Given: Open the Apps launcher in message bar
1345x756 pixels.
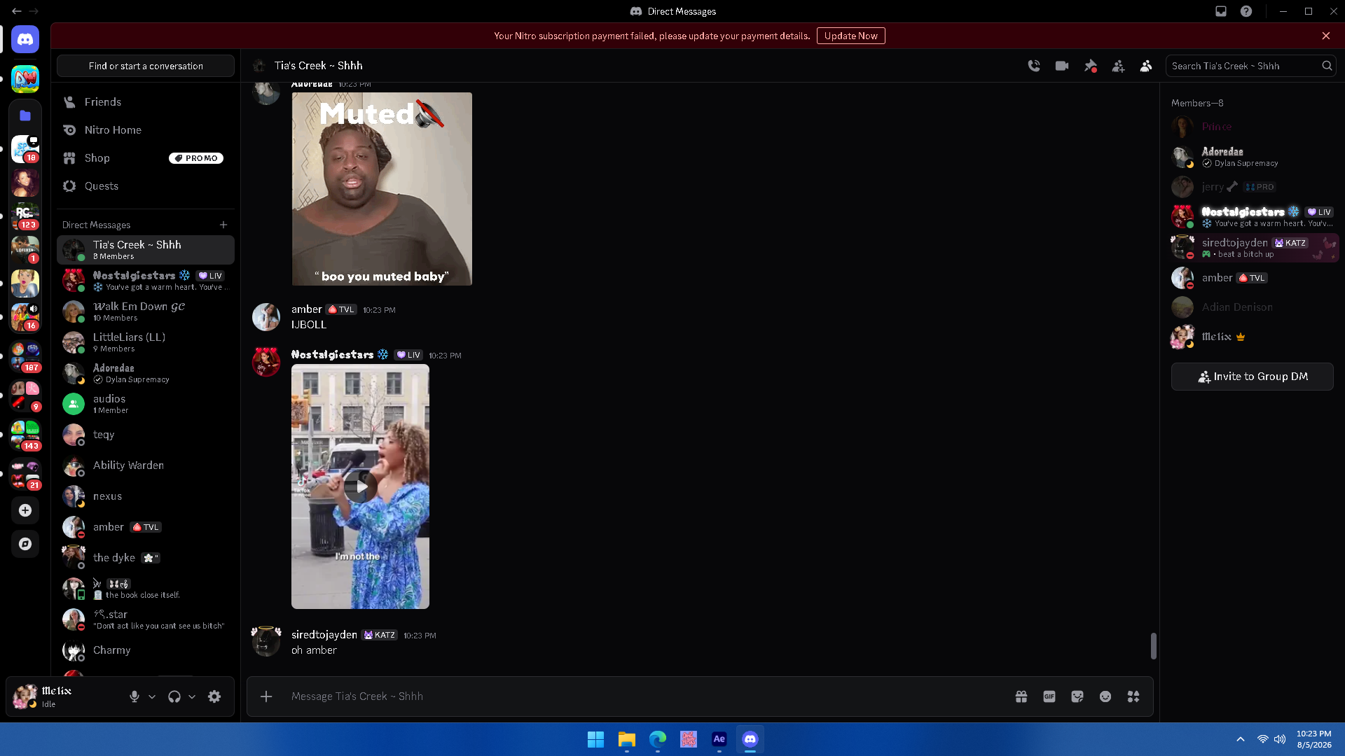Looking at the screenshot, I should tap(1133, 696).
